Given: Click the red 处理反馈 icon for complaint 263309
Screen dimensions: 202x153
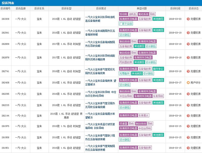Looking at the screenshot, I should (188, 19).
